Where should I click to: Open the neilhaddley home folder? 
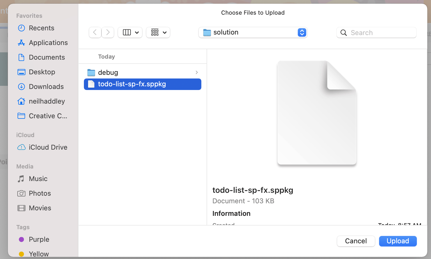click(x=47, y=101)
